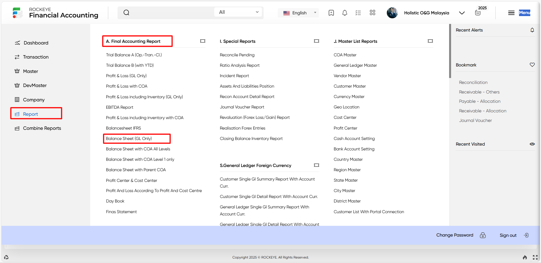Image resolution: width=541 pixels, height=263 pixels.
Task: Open Ratio Analysis Report
Action: tap(240, 65)
